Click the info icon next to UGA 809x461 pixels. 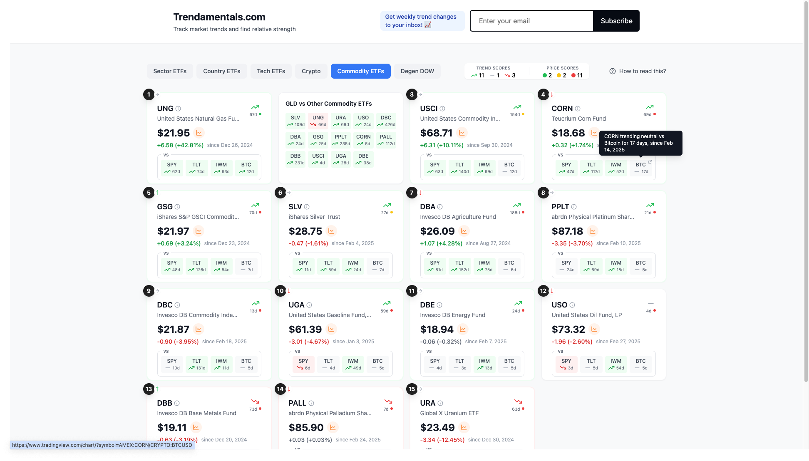click(x=309, y=305)
